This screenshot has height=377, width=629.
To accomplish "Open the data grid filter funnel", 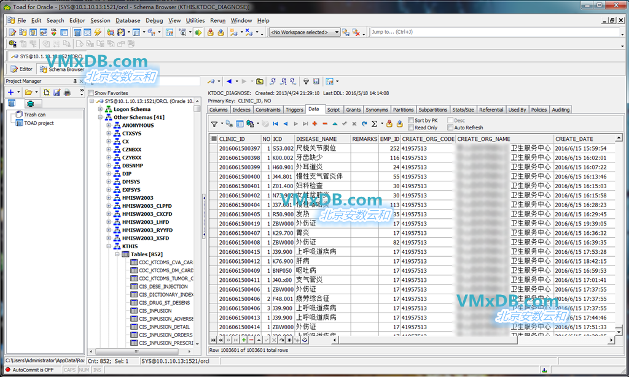I will point(214,124).
